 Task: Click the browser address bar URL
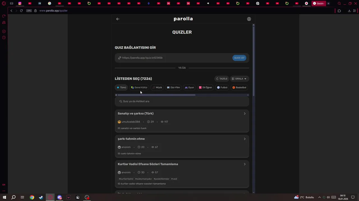53,11
